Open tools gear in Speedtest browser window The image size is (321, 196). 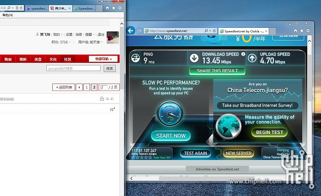point(308,31)
